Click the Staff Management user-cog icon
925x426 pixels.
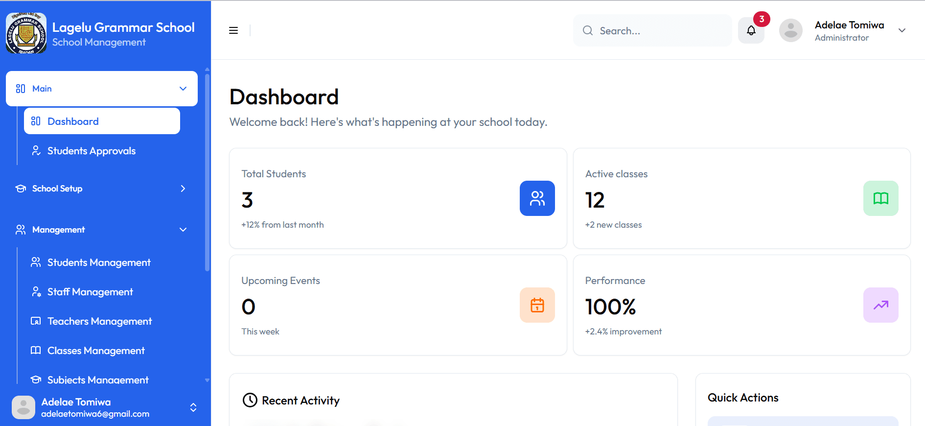click(x=36, y=291)
